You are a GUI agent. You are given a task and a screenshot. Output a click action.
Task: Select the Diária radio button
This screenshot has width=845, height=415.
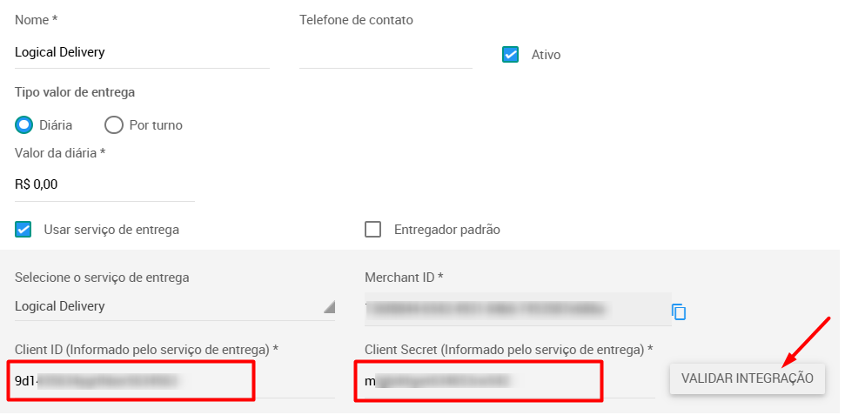(x=23, y=125)
